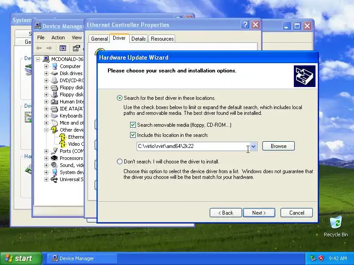Expand the Keyboards tree node
This screenshot has height=265, width=354.
(x=46, y=116)
